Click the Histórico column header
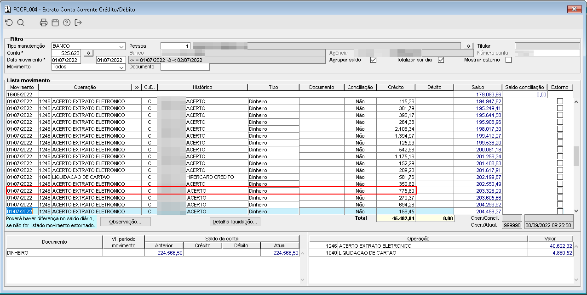This screenshot has width=587, height=295. tap(202, 87)
